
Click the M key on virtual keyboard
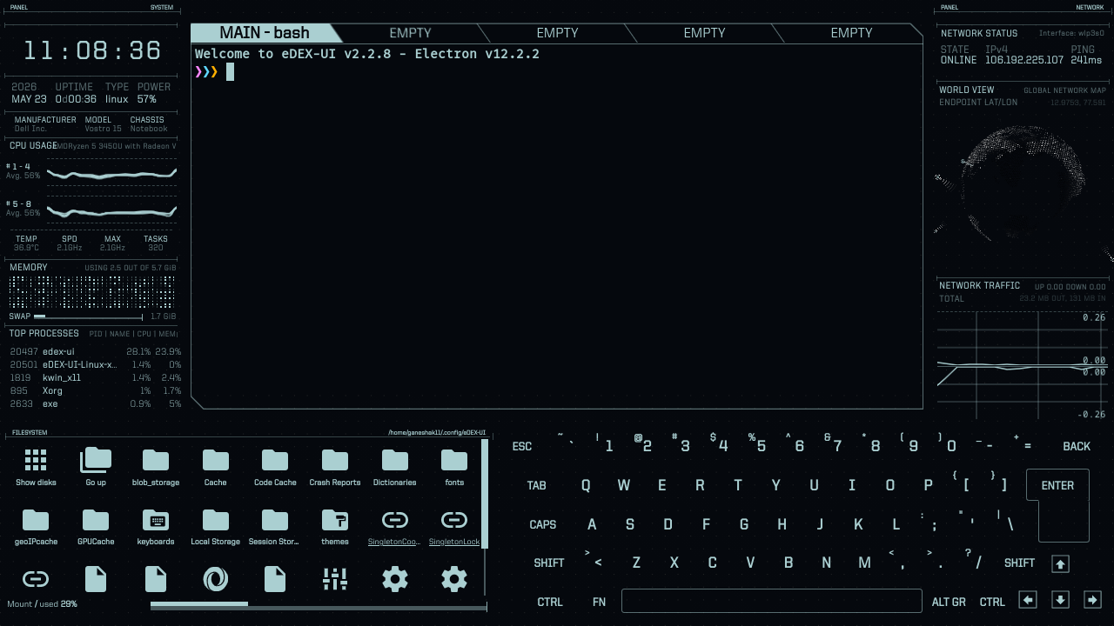pos(864,563)
